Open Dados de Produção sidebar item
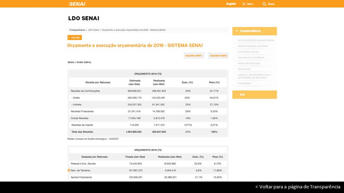Viewport: 344px width, 193px height. click(249, 63)
